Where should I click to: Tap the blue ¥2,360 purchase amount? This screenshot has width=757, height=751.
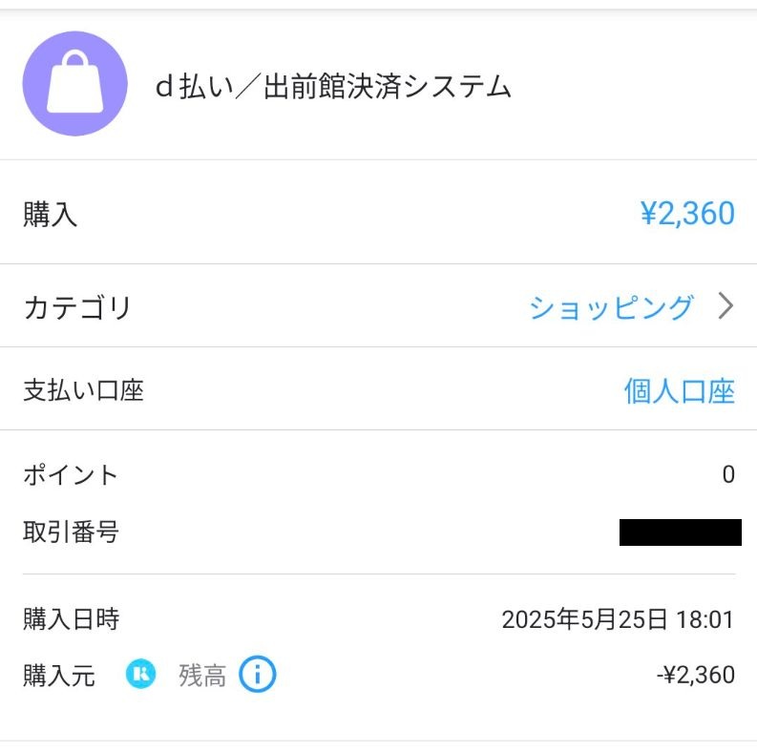[687, 213]
